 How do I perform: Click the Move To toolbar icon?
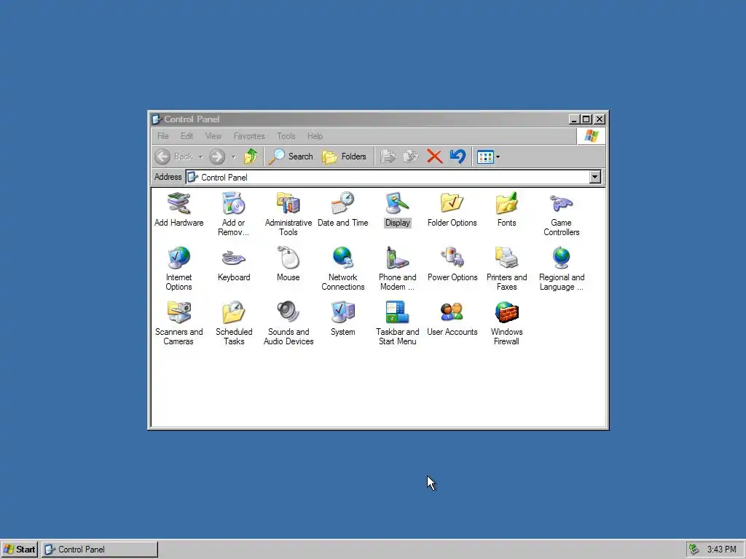[388, 156]
